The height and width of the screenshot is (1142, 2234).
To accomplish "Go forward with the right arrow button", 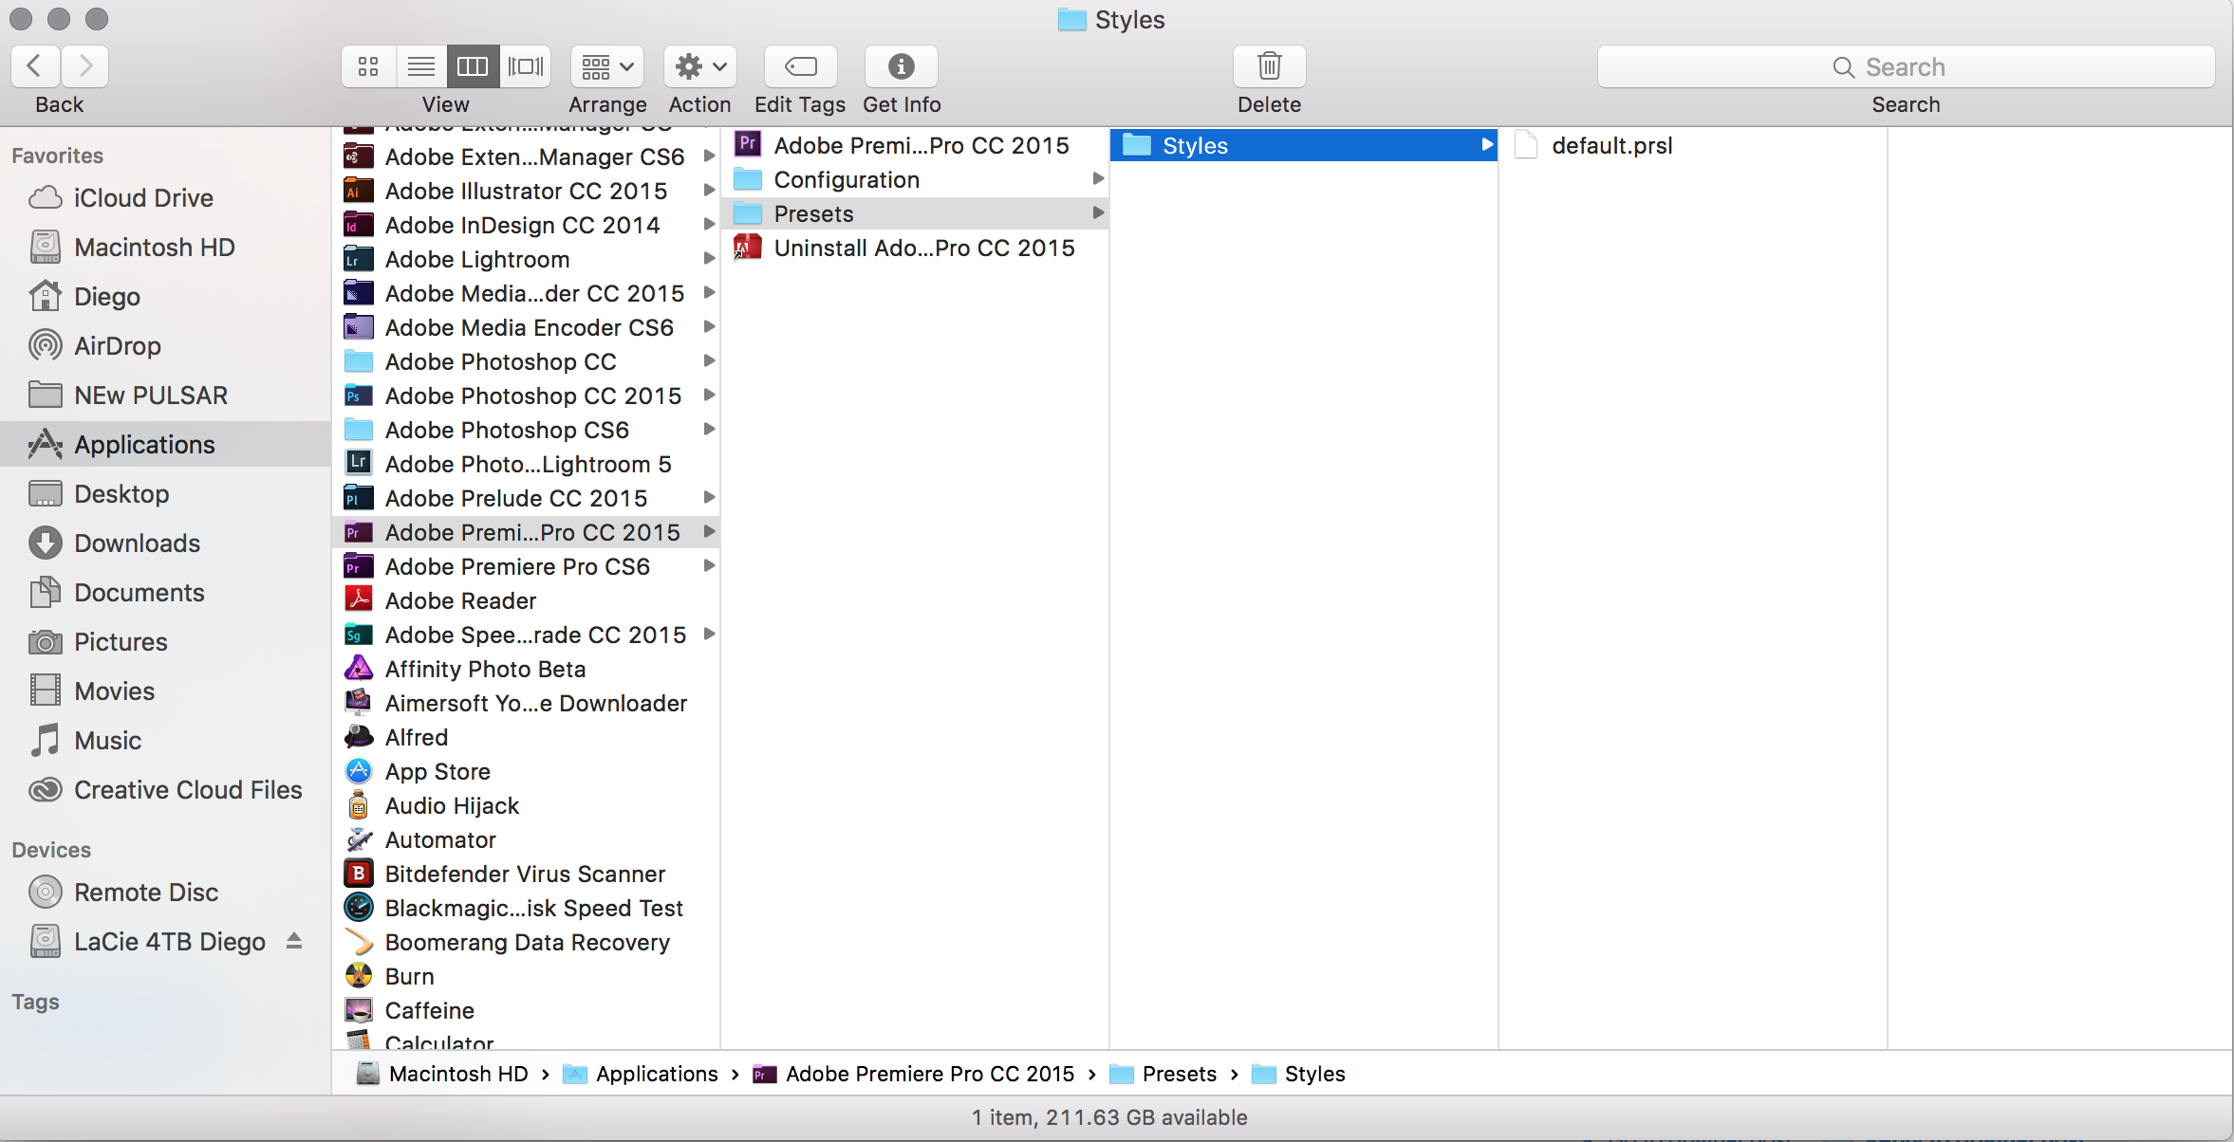I will 85,66.
